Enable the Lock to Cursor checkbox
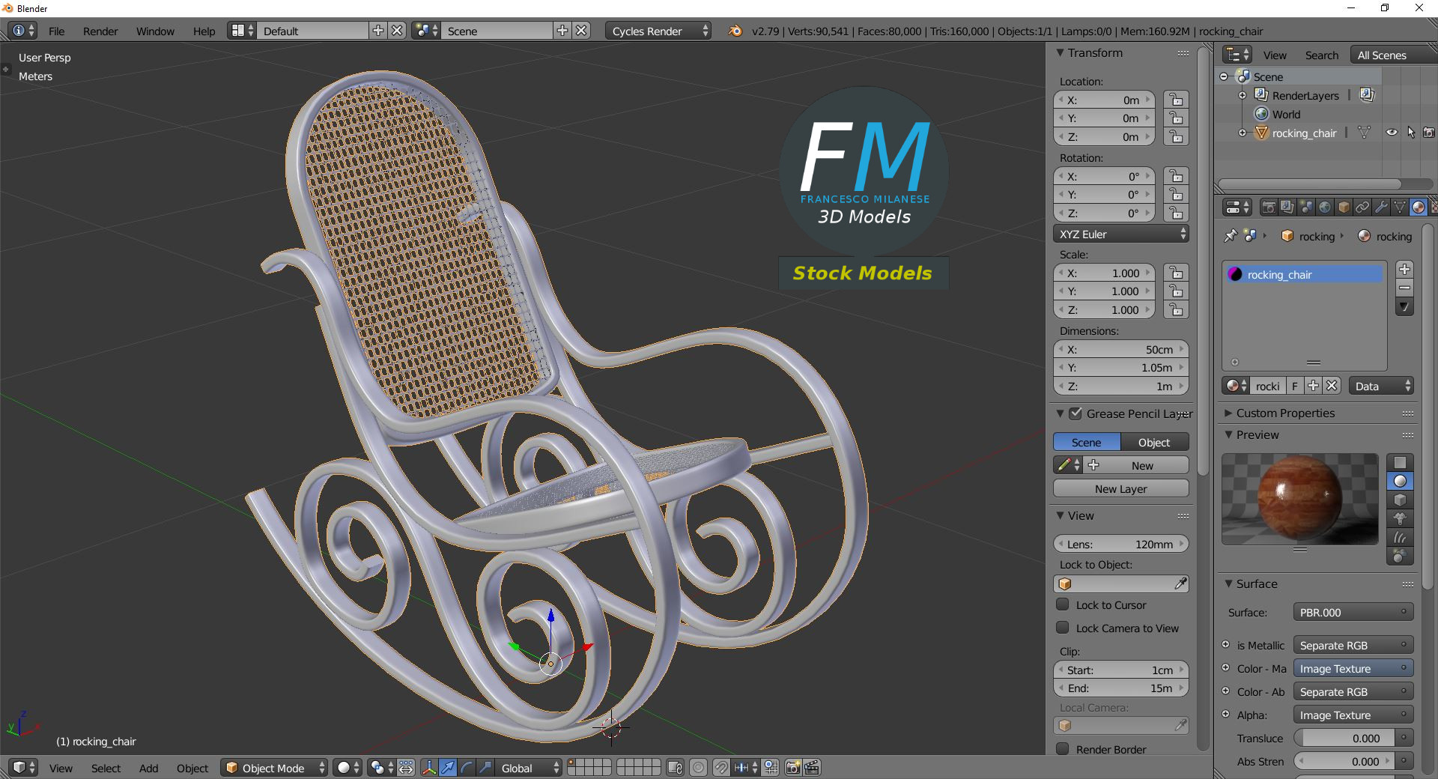 pyautogui.click(x=1063, y=604)
